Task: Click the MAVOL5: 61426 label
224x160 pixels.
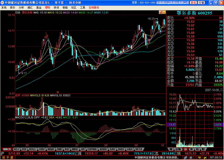Action: 40,95
